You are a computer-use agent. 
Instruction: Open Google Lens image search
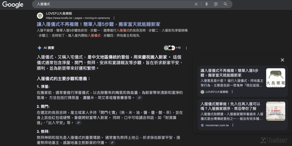(216, 4)
